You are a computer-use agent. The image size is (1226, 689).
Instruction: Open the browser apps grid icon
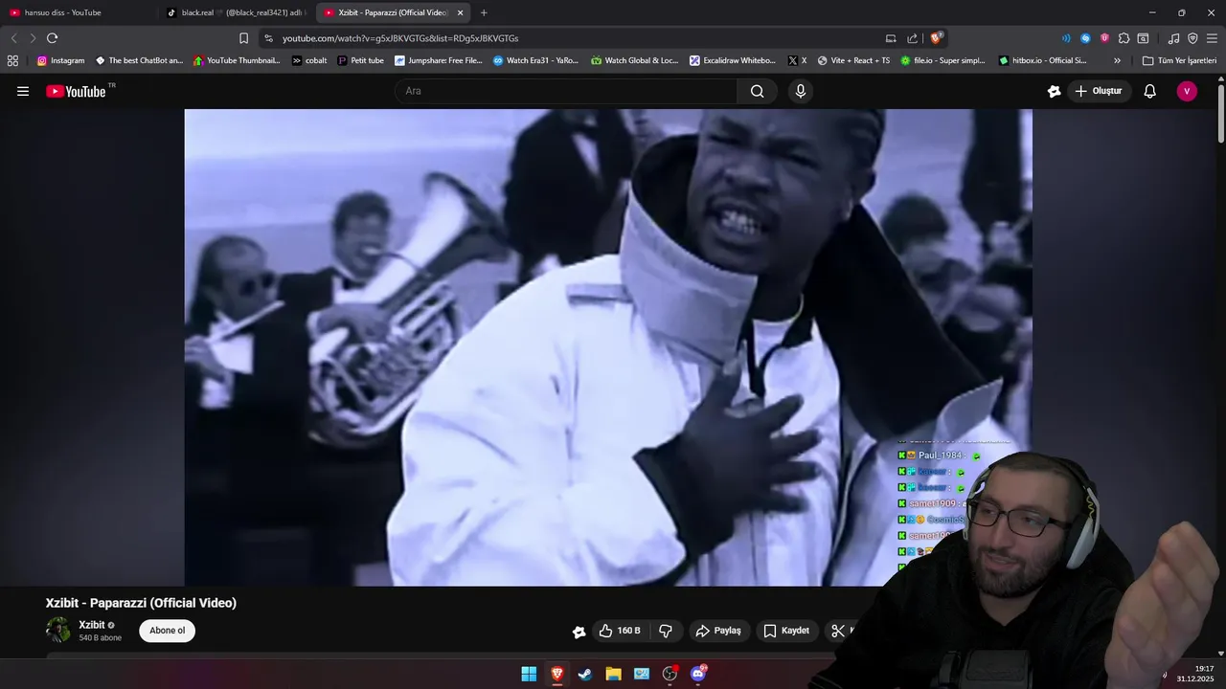tap(12, 60)
